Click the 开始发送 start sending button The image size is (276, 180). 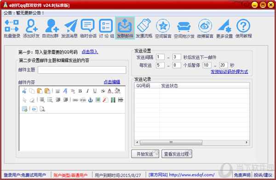pos(145,154)
